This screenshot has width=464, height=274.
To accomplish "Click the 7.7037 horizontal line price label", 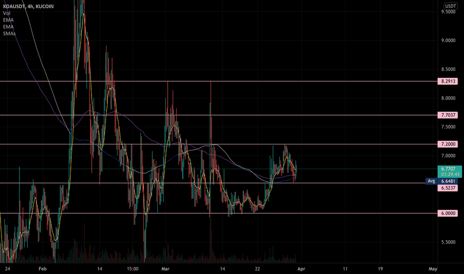I will click(448, 115).
